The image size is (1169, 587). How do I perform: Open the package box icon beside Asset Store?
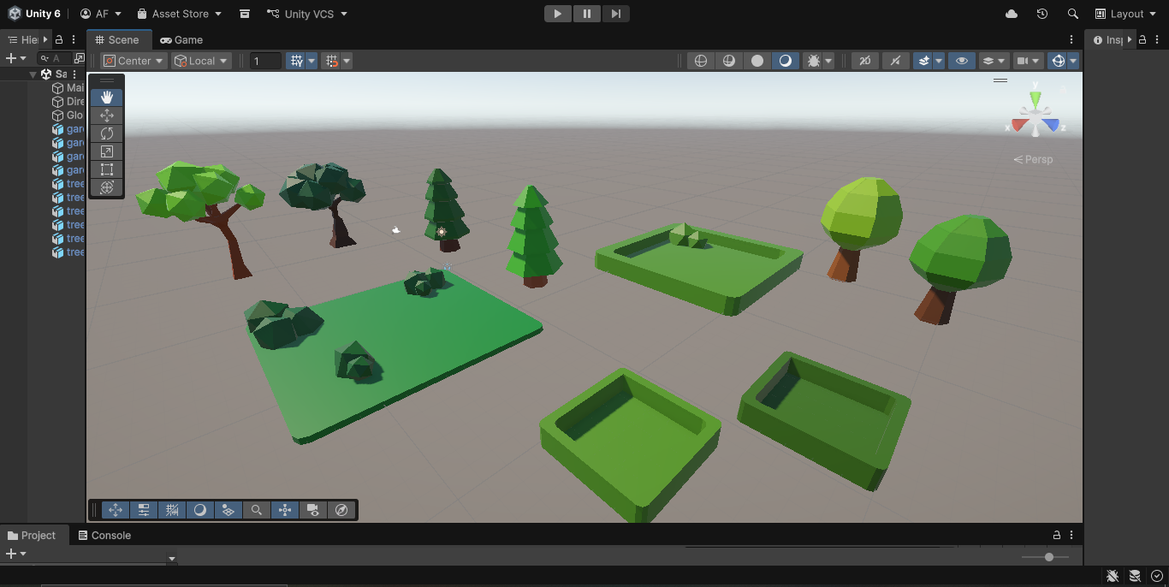coord(245,14)
